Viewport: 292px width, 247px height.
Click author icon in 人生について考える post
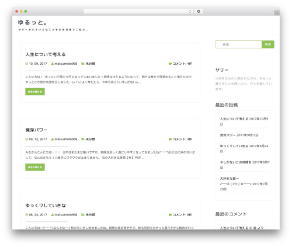53,64
